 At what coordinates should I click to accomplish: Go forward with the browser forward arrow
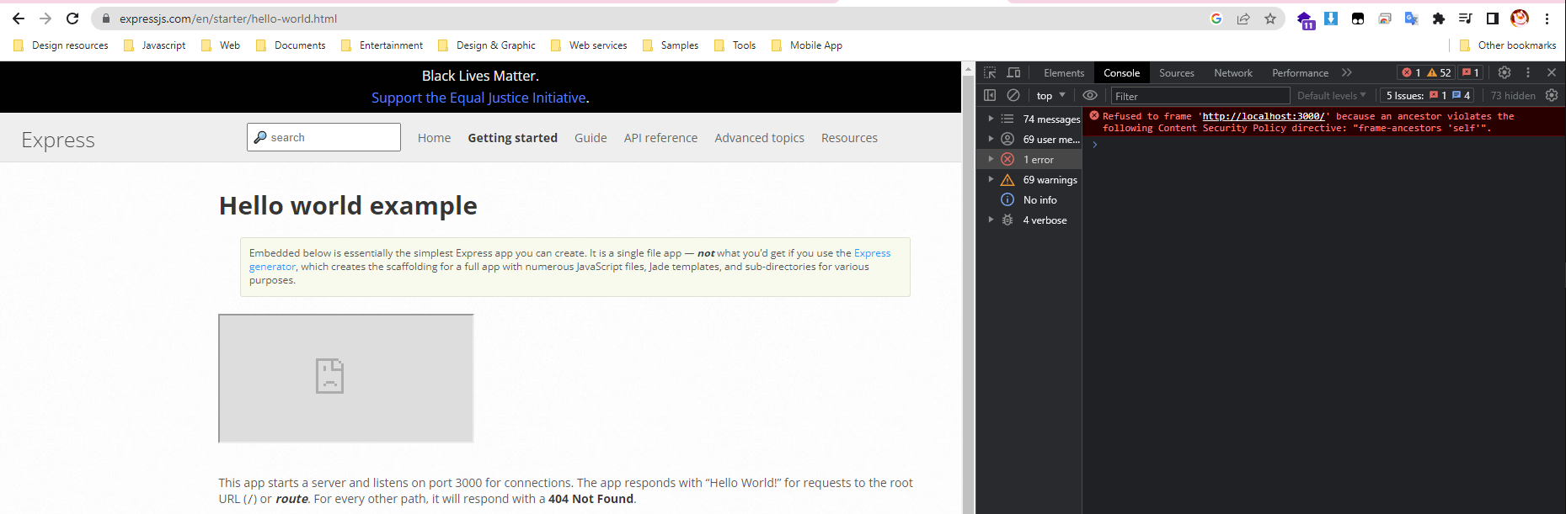pos(45,19)
